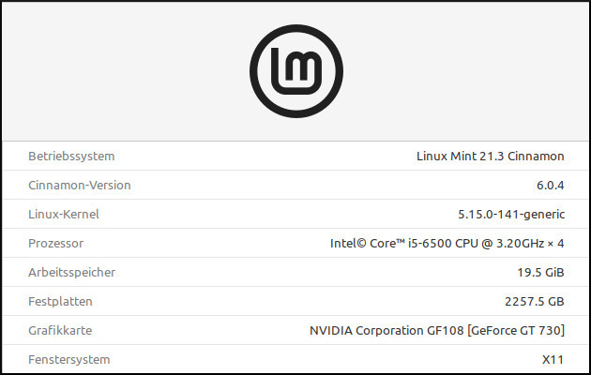
Task: Select the Festplatten label
Action: [61, 302]
